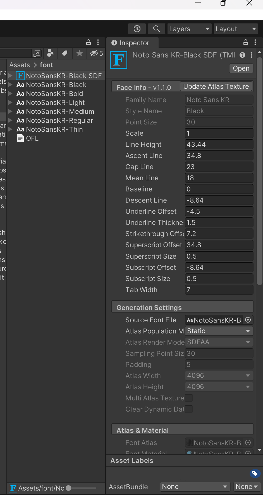Click Inspector scroll up arrow
263x495 pixels.
coord(260,52)
